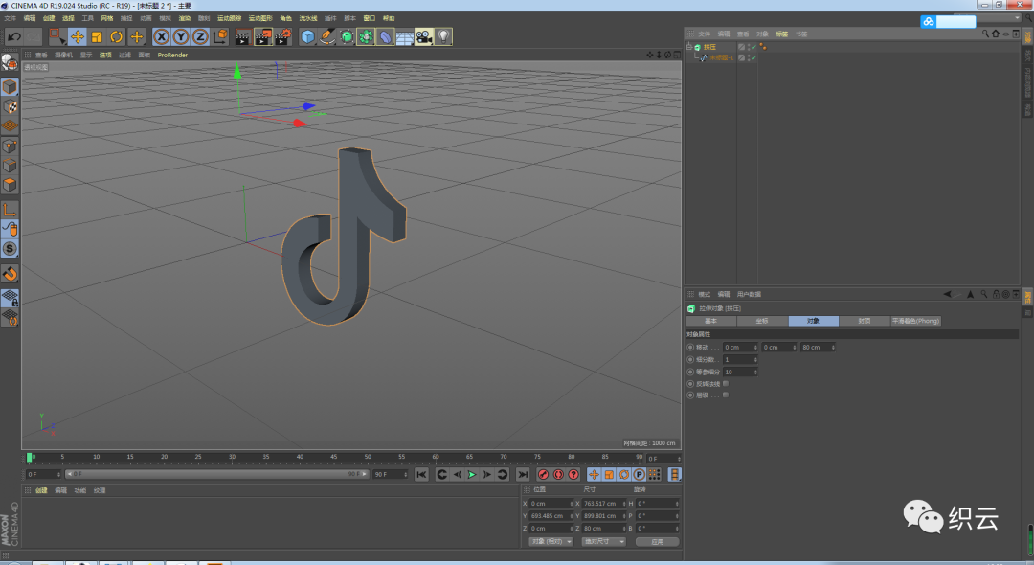Viewport: 1034px width, 565px height.
Task: Click stepper arrows on 细分数 field
Action: point(755,360)
